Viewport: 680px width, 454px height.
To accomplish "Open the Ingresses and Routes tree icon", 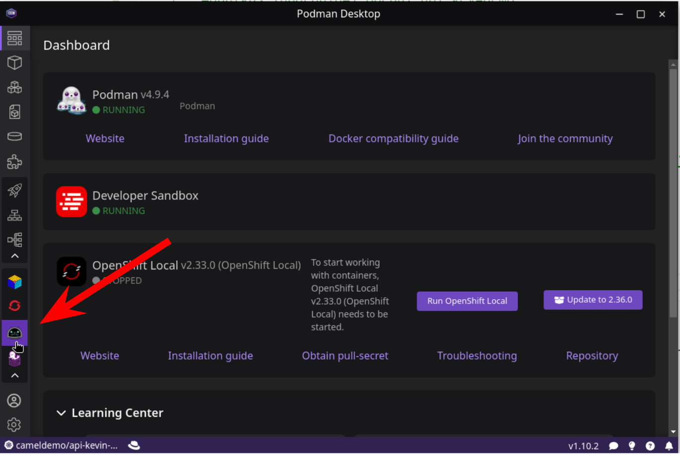I will (14, 240).
